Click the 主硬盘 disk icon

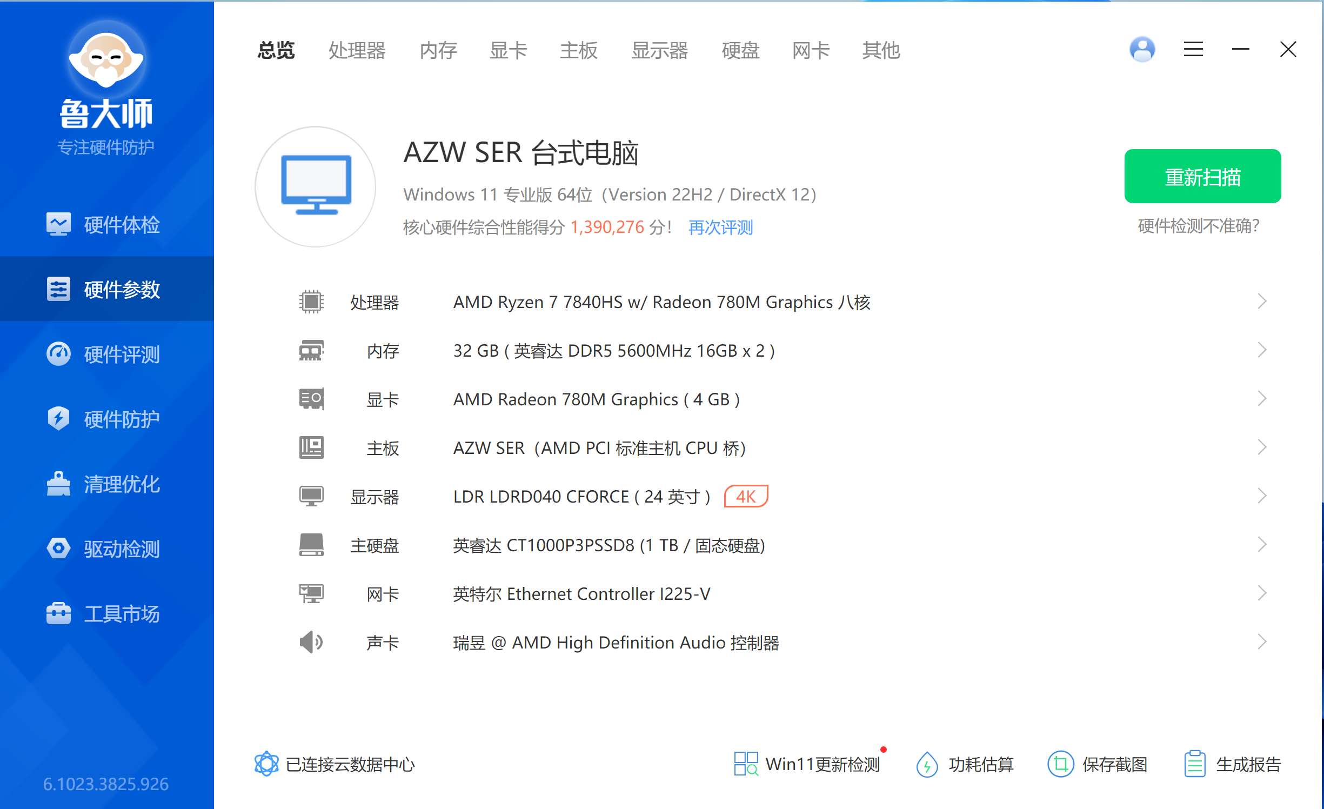[311, 545]
